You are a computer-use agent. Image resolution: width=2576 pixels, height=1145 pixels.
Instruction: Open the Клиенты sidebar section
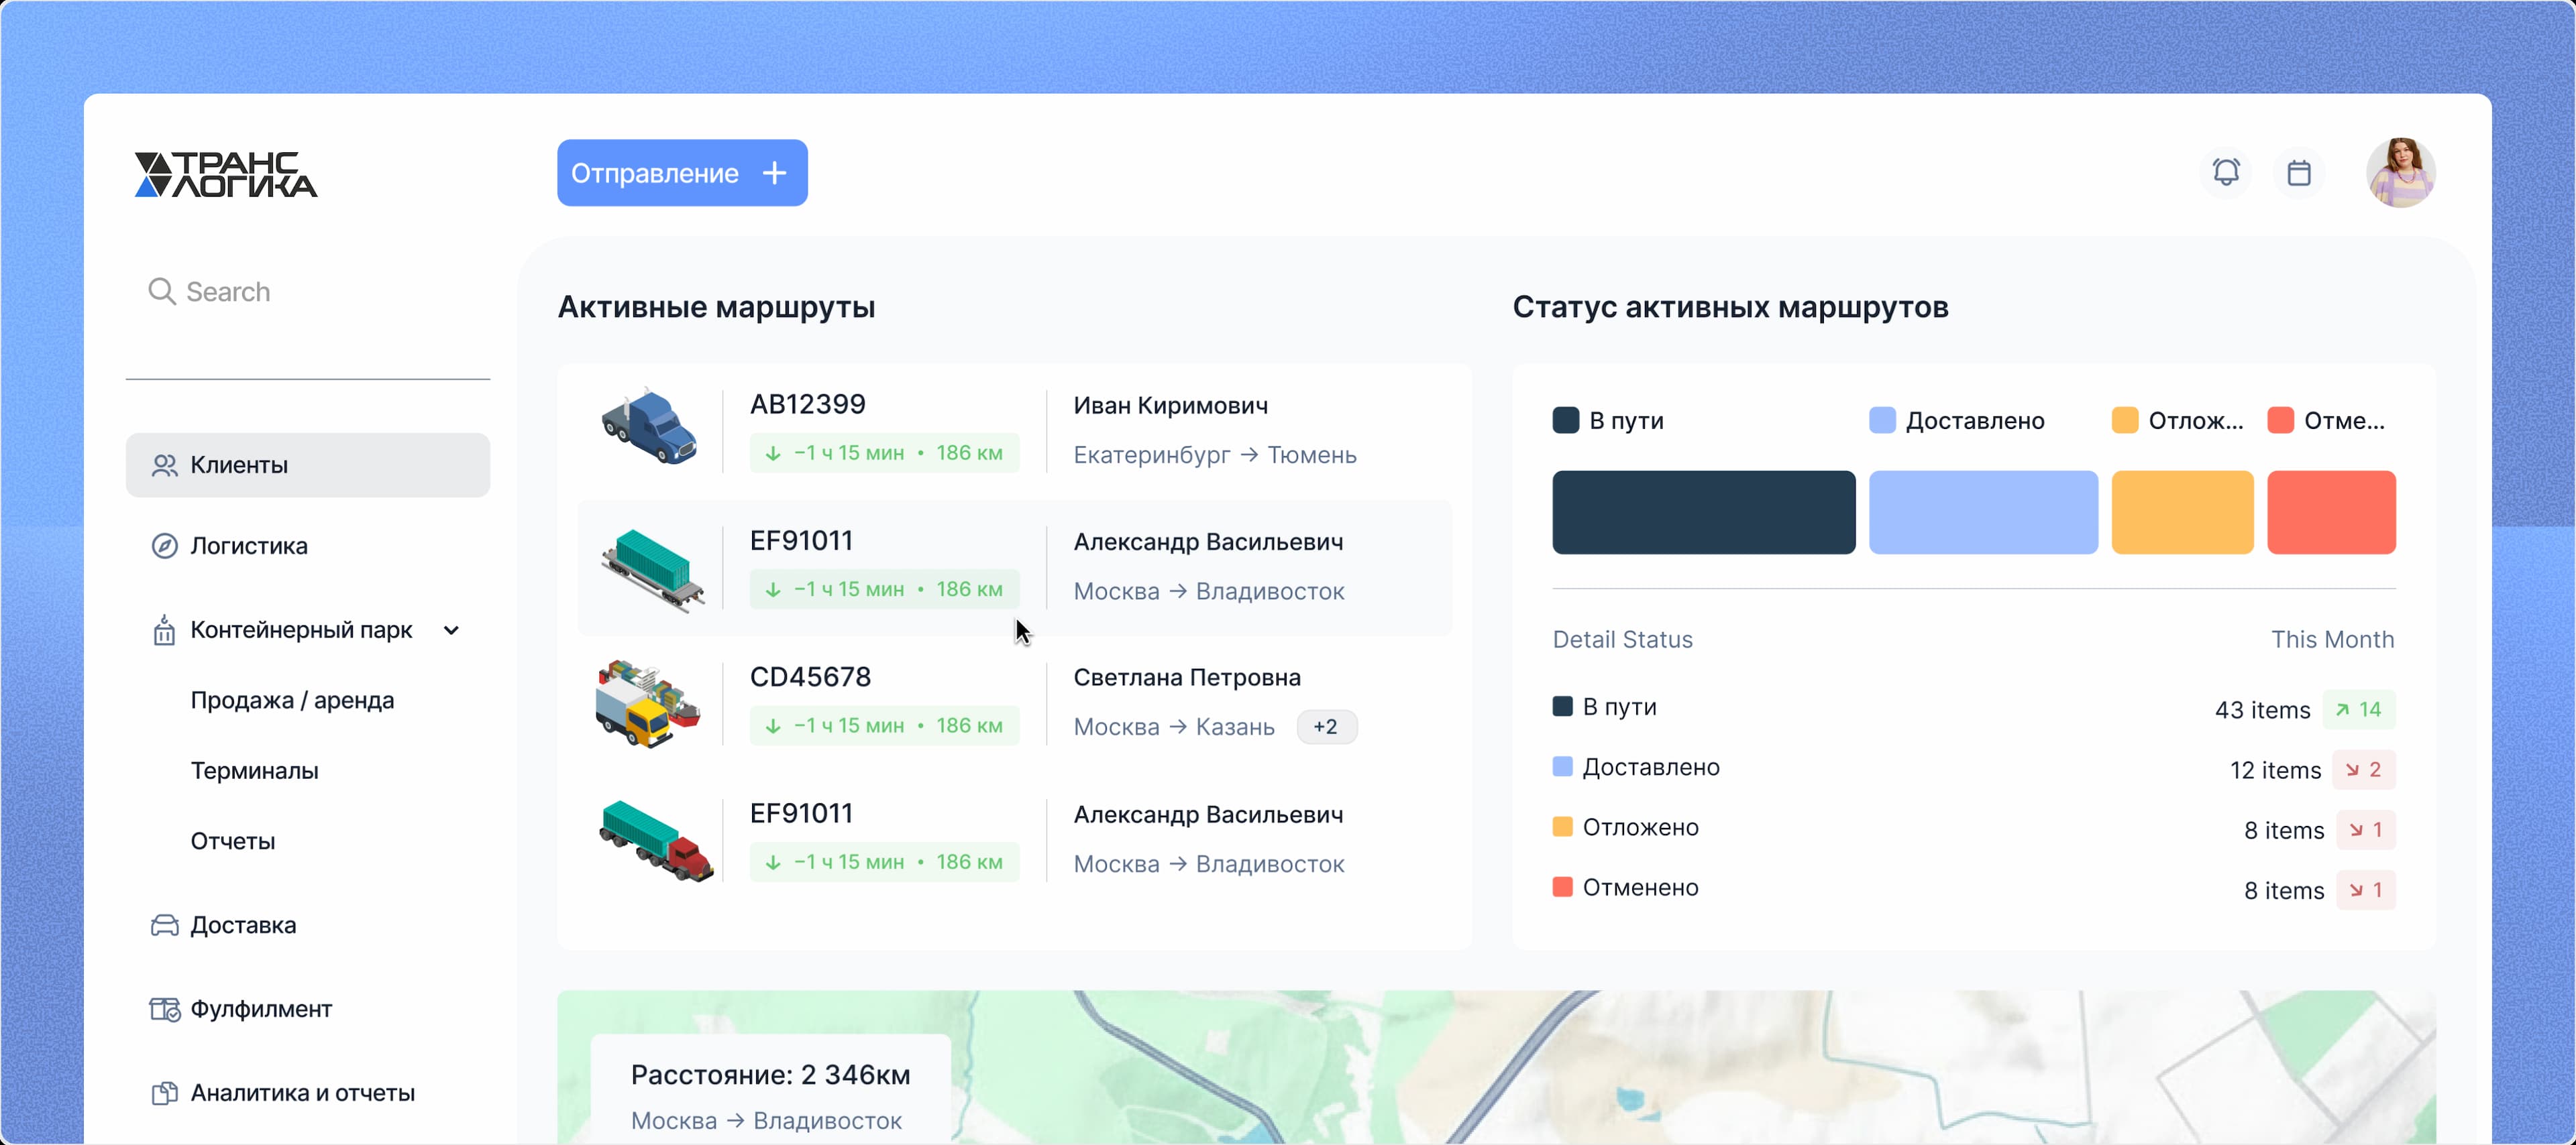(307, 465)
